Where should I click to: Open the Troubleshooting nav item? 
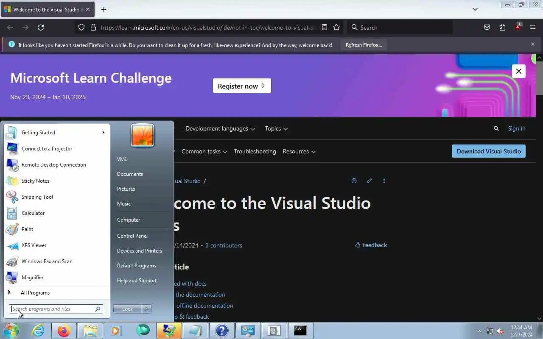(x=255, y=151)
